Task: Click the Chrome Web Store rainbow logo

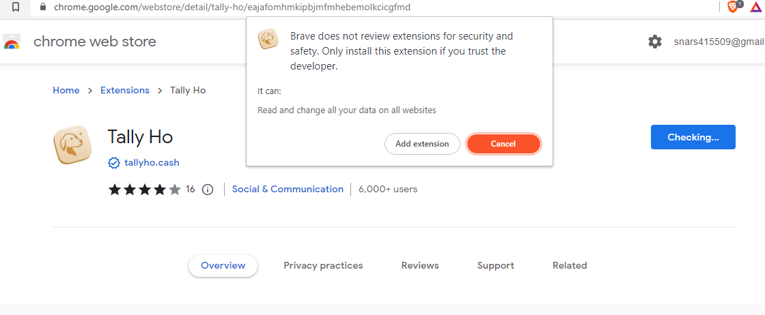Action: [12, 42]
